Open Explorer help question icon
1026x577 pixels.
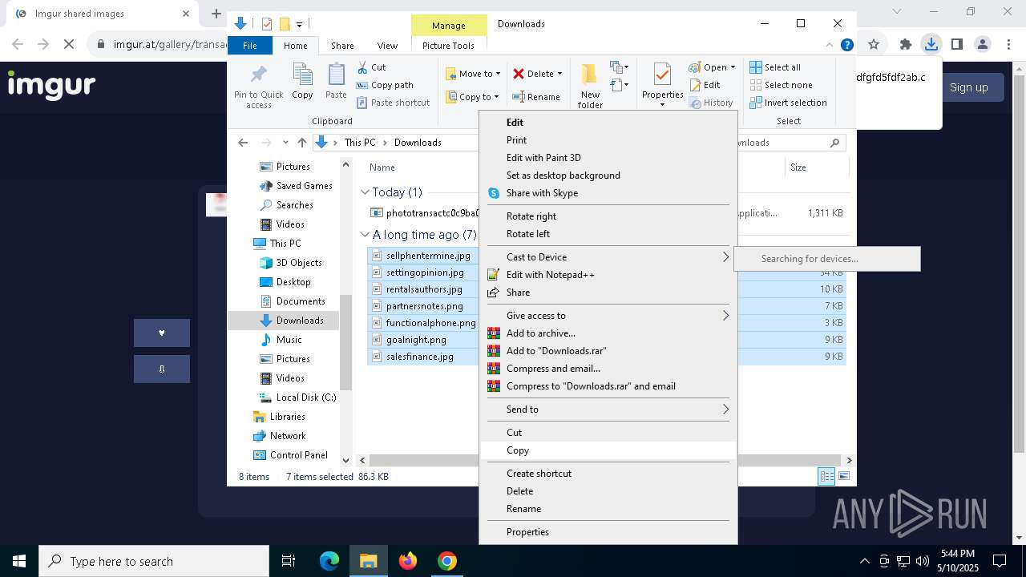point(846,46)
